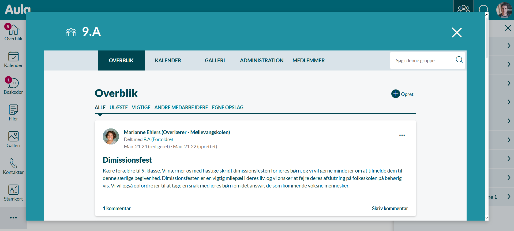Image resolution: width=514 pixels, height=231 pixels.
Task: Click the groups icon in top bar
Action: tap(463, 9)
